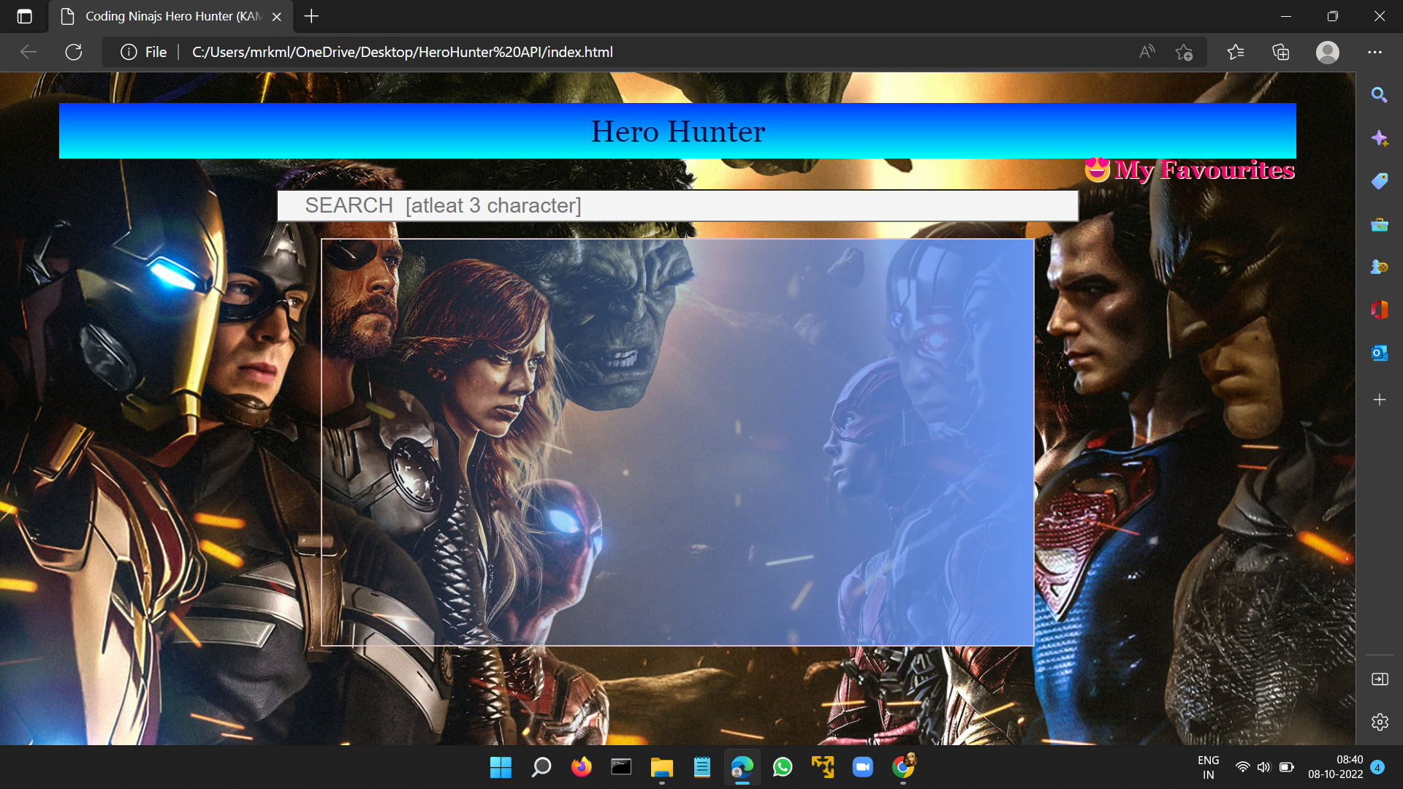1403x789 pixels.
Task: Select the search icon in Edge sidebar
Action: [1380, 95]
